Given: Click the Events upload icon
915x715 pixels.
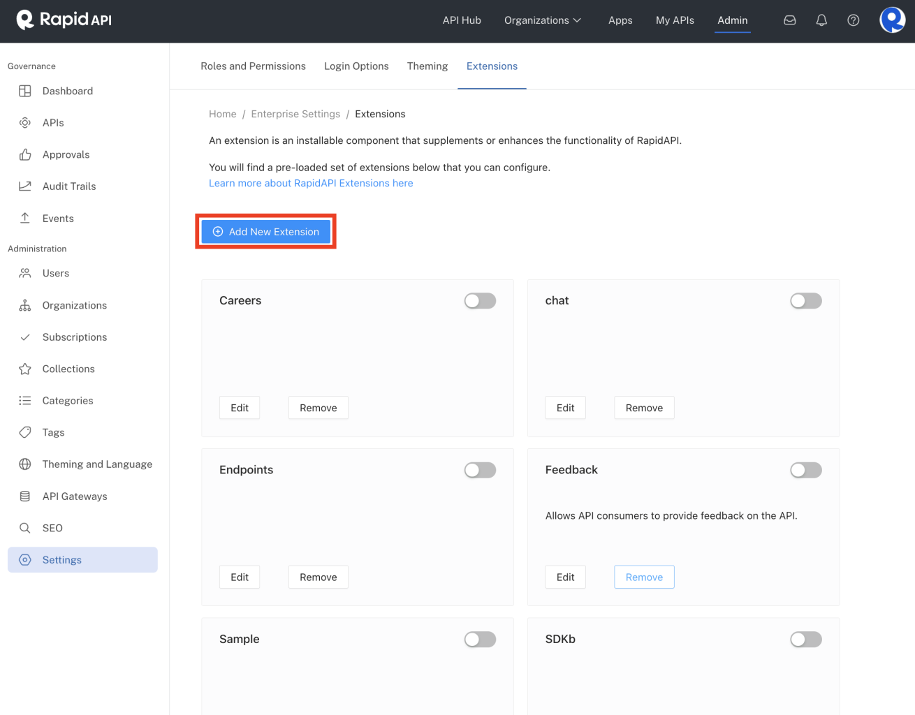Looking at the screenshot, I should [25, 218].
